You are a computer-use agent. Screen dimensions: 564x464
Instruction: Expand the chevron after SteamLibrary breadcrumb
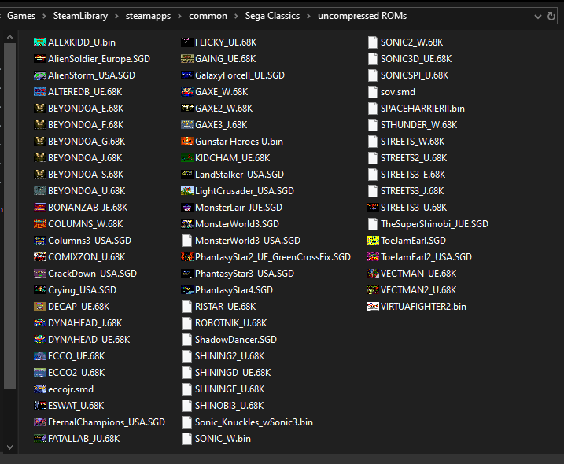pyautogui.click(x=117, y=17)
